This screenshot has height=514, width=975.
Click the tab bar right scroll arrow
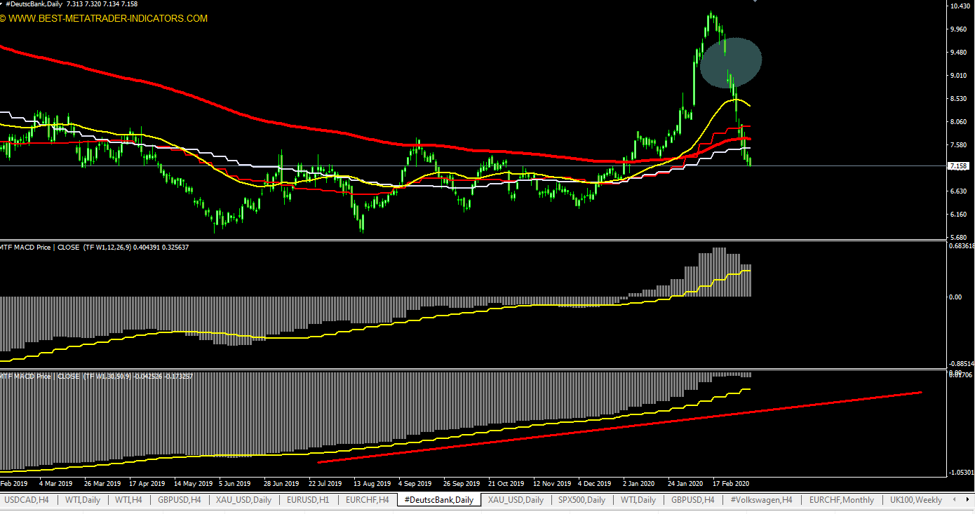(x=968, y=500)
